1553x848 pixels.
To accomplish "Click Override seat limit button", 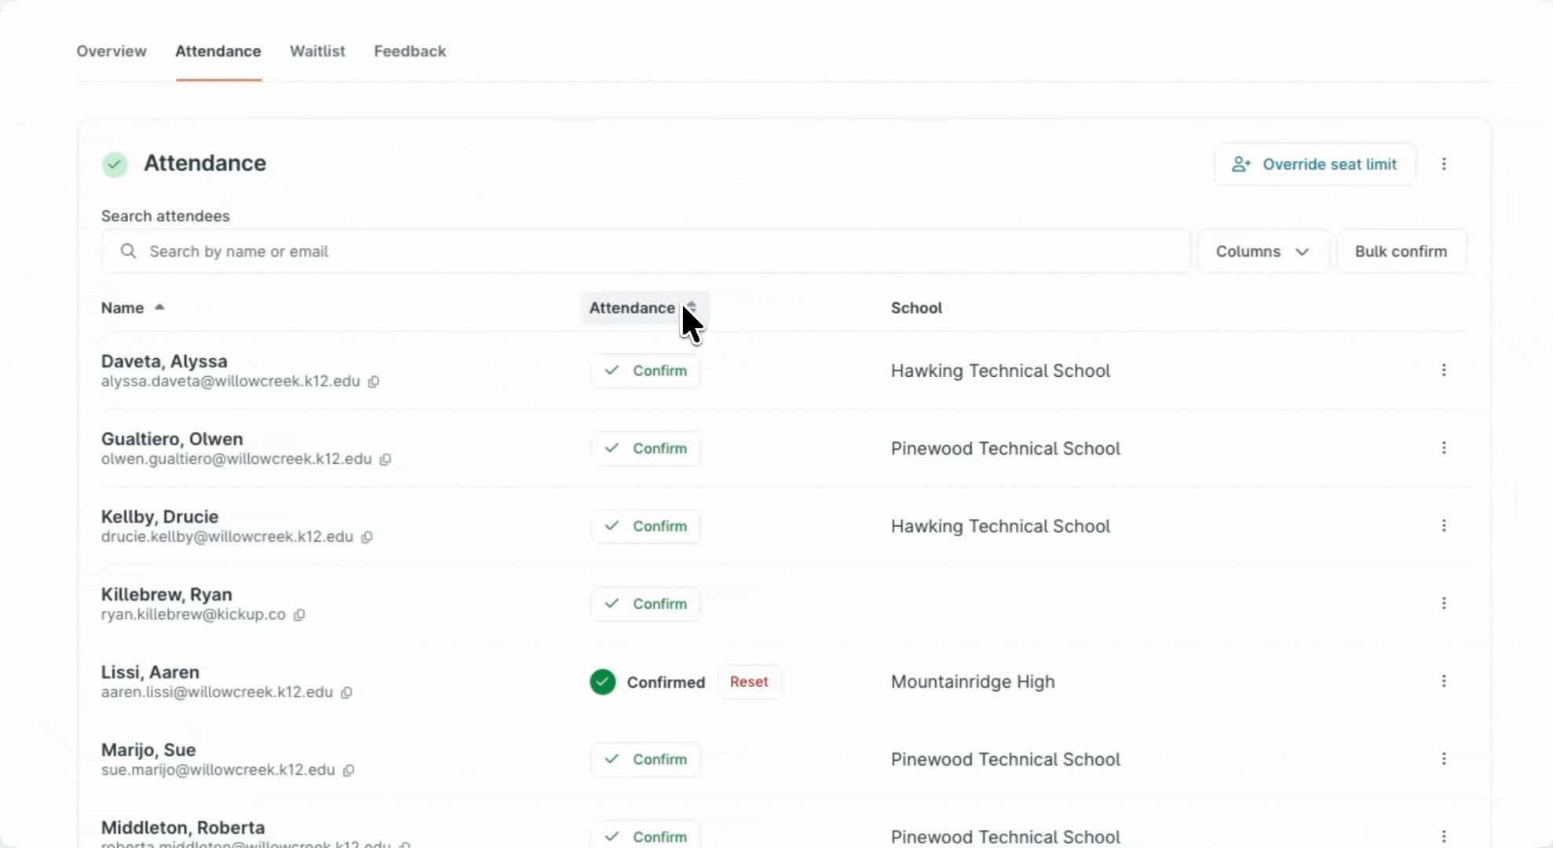I will 1314,164.
